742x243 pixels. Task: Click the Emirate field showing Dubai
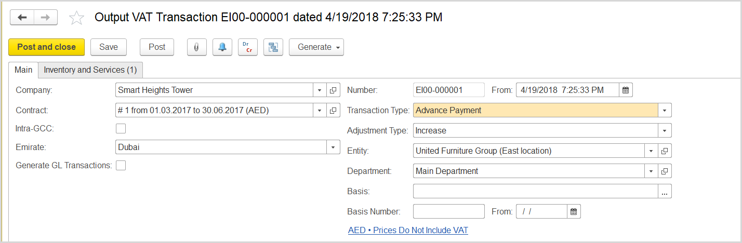point(221,147)
